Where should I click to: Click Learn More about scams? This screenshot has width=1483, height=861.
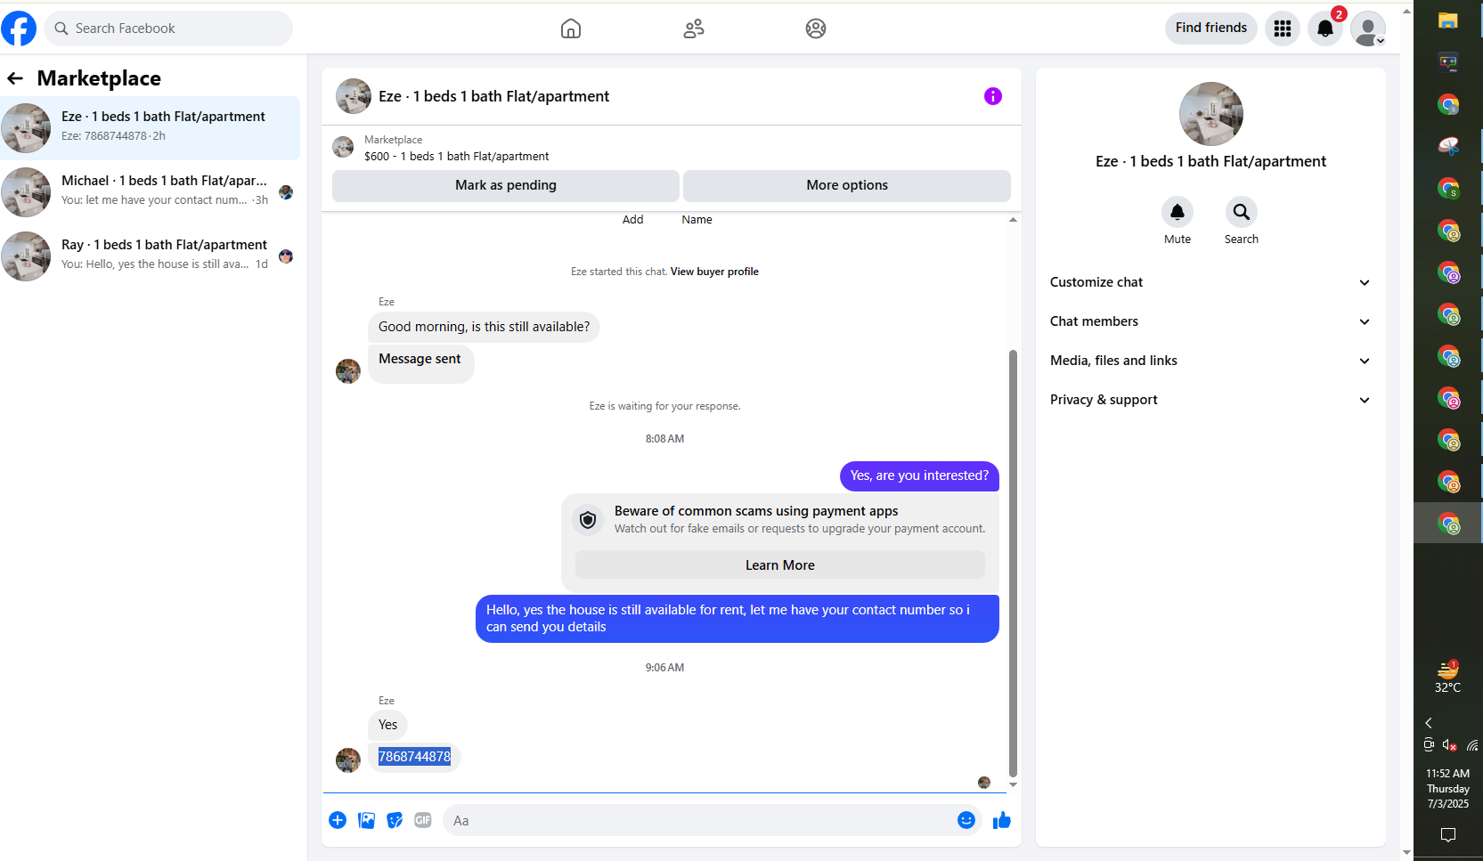pyautogui.click(x=780, y=565)
